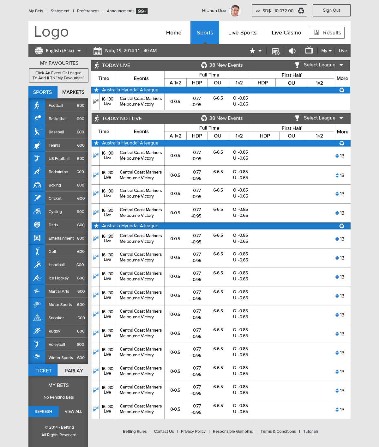The height and width of the screenshot is (447, 379).
Task: Open the Responsible Gambling footer link
Action: click(233, 432)
